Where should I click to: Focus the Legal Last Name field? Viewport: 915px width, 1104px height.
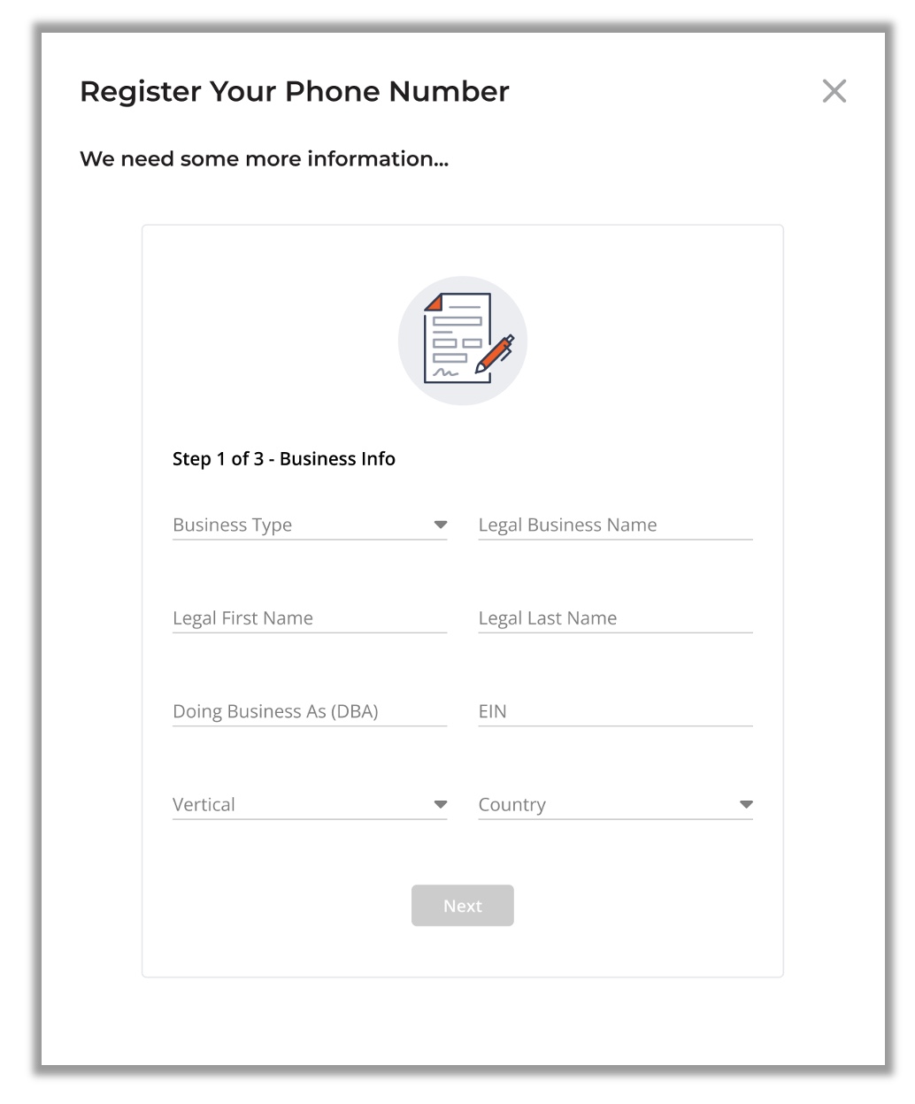pyautogui.click(x=615, y=617)
